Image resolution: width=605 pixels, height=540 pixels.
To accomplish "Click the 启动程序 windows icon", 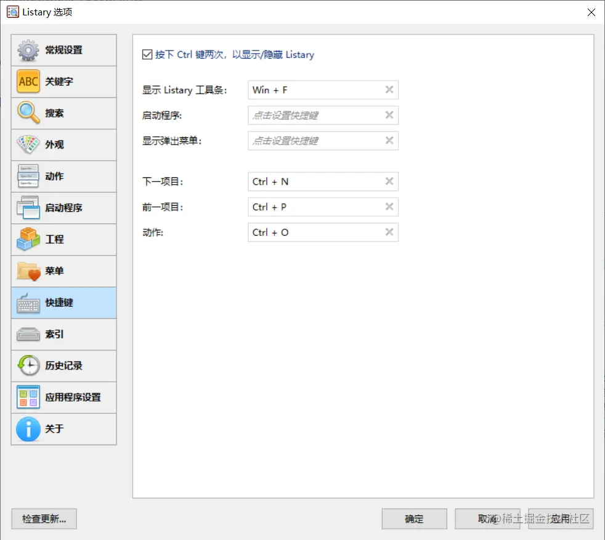I will [28, 208].
